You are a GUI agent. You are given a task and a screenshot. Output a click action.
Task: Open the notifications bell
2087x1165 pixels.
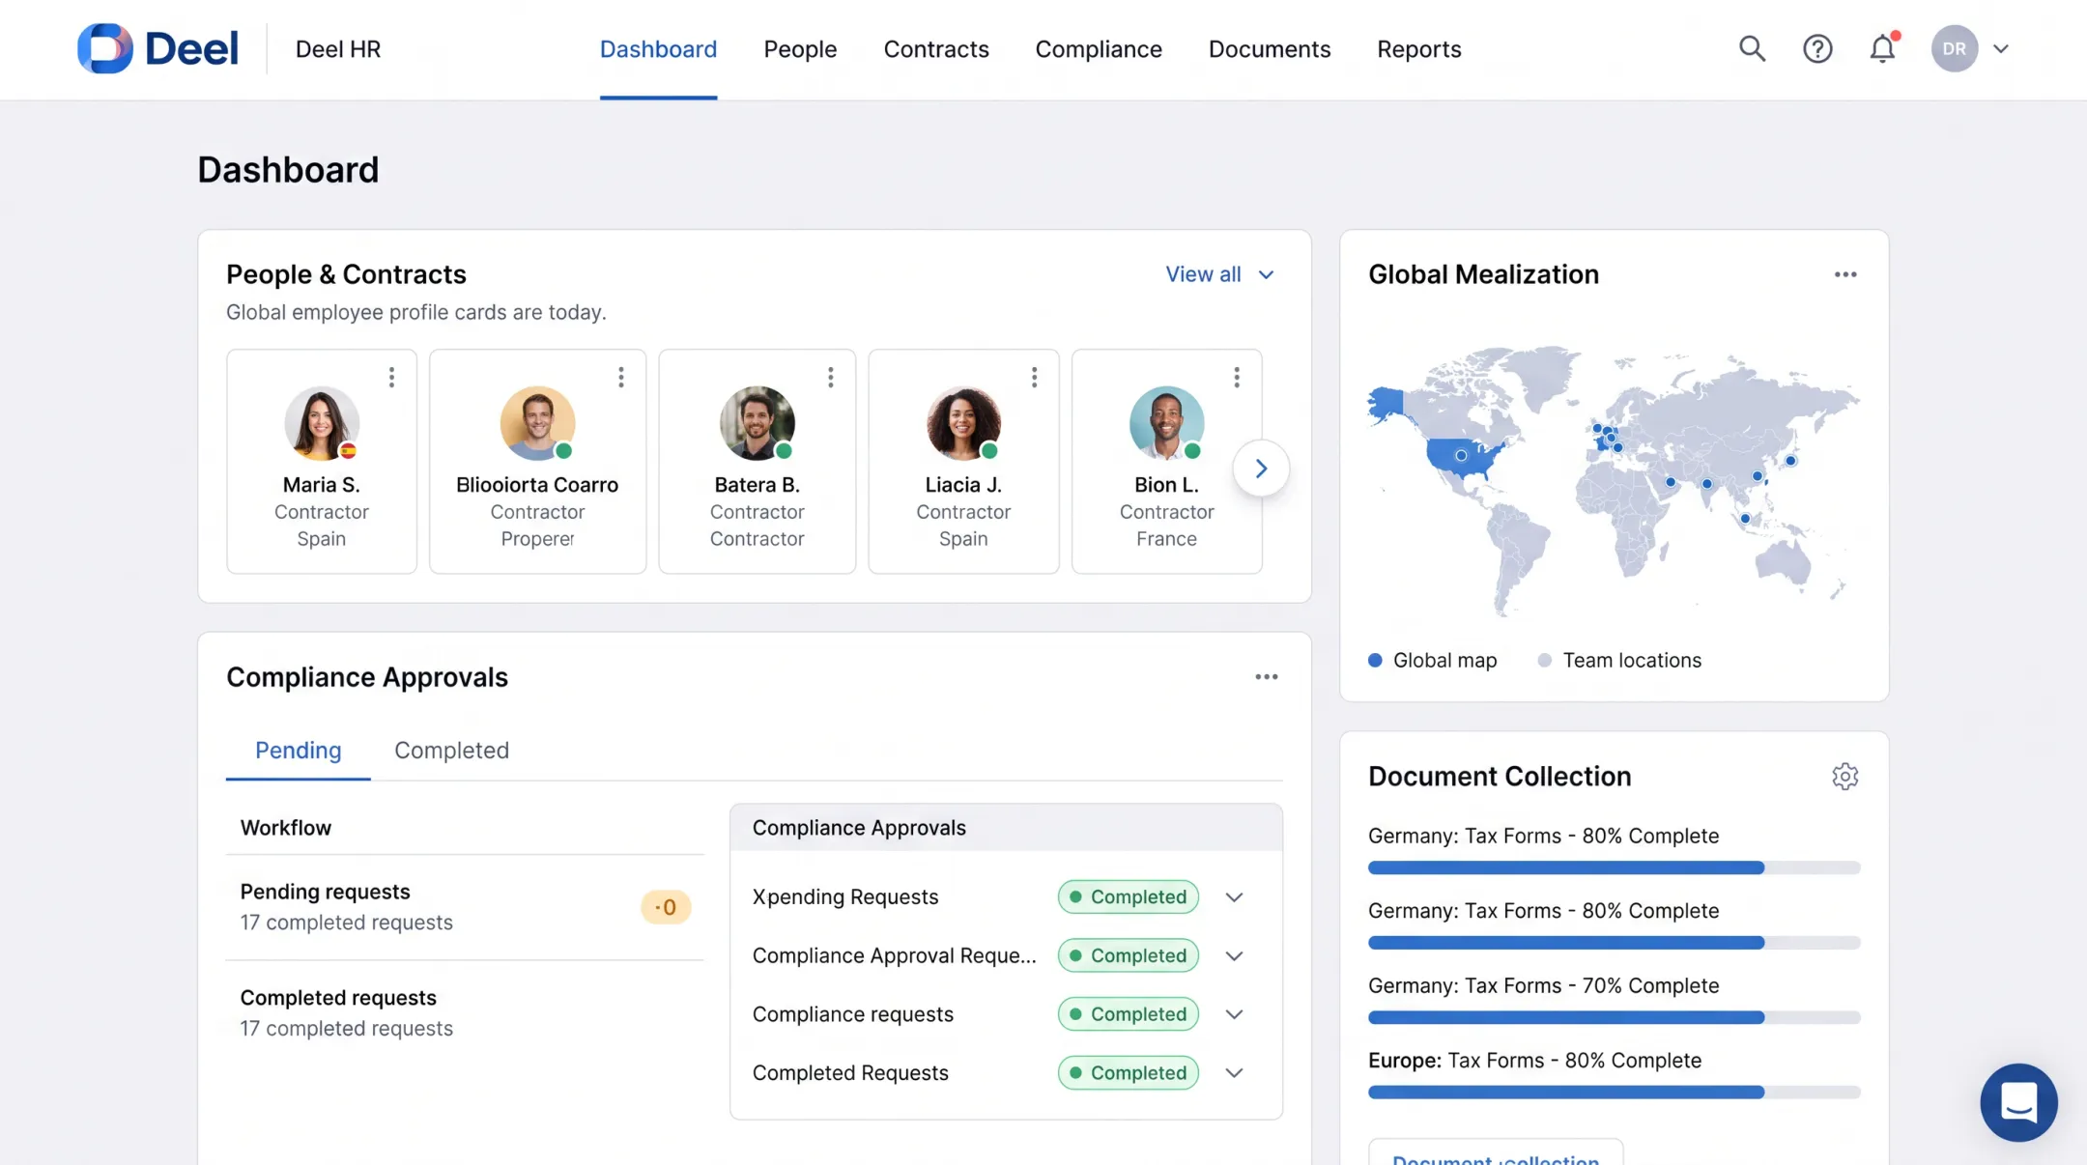1882,48
